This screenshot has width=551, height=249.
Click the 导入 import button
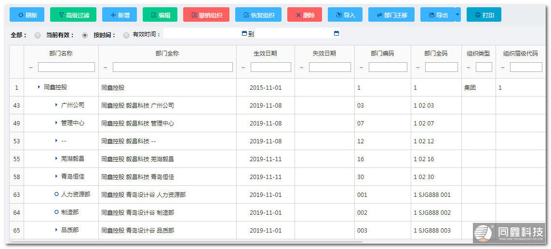point(345,15)
